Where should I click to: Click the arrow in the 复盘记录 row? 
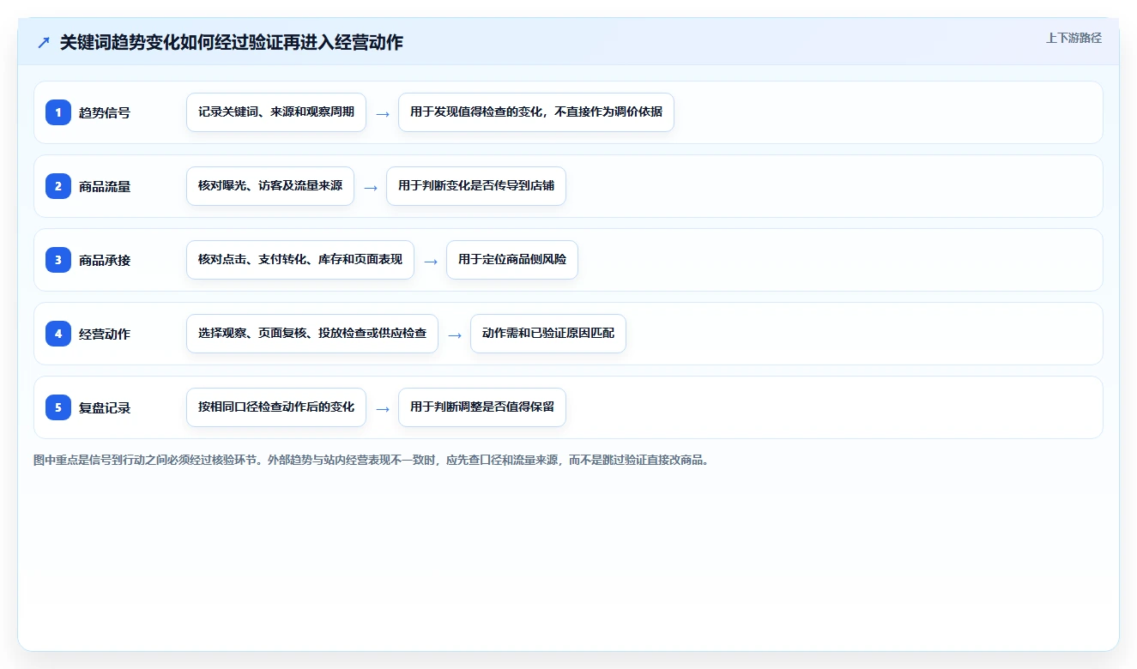pyautogui.click(x=383, y=408)
